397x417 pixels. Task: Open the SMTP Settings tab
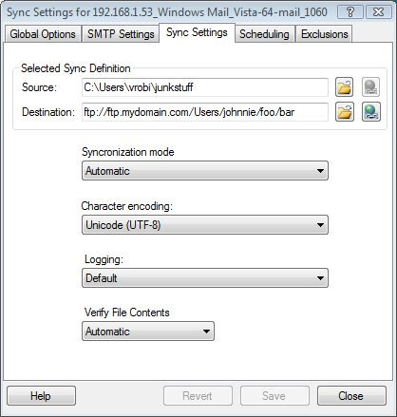coord(121,34)
